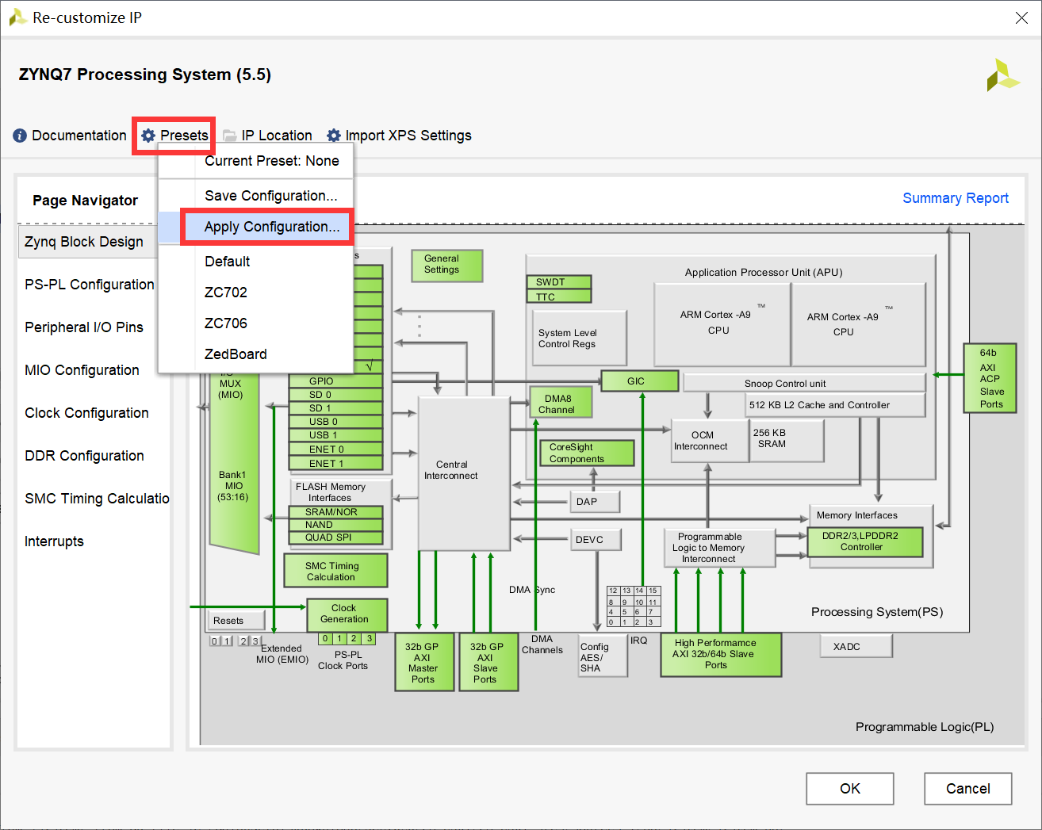Open the Presets dropdown label
The width and height of the screenshot is (1042, 830).
pos(184,136)
